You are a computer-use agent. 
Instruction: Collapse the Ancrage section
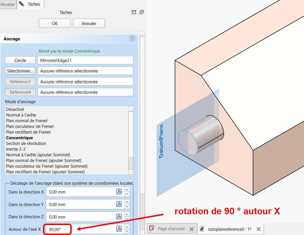132,39
